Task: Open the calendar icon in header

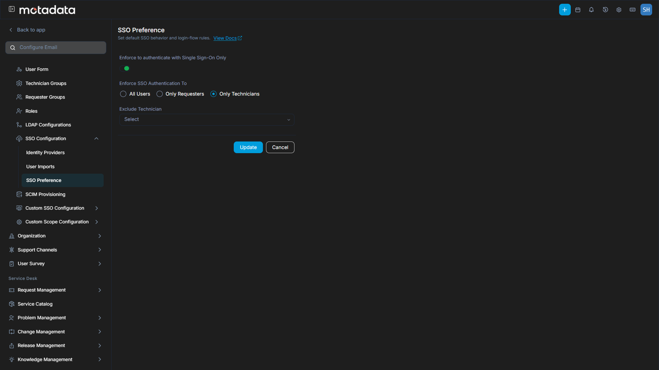Action: click(578, 10)
